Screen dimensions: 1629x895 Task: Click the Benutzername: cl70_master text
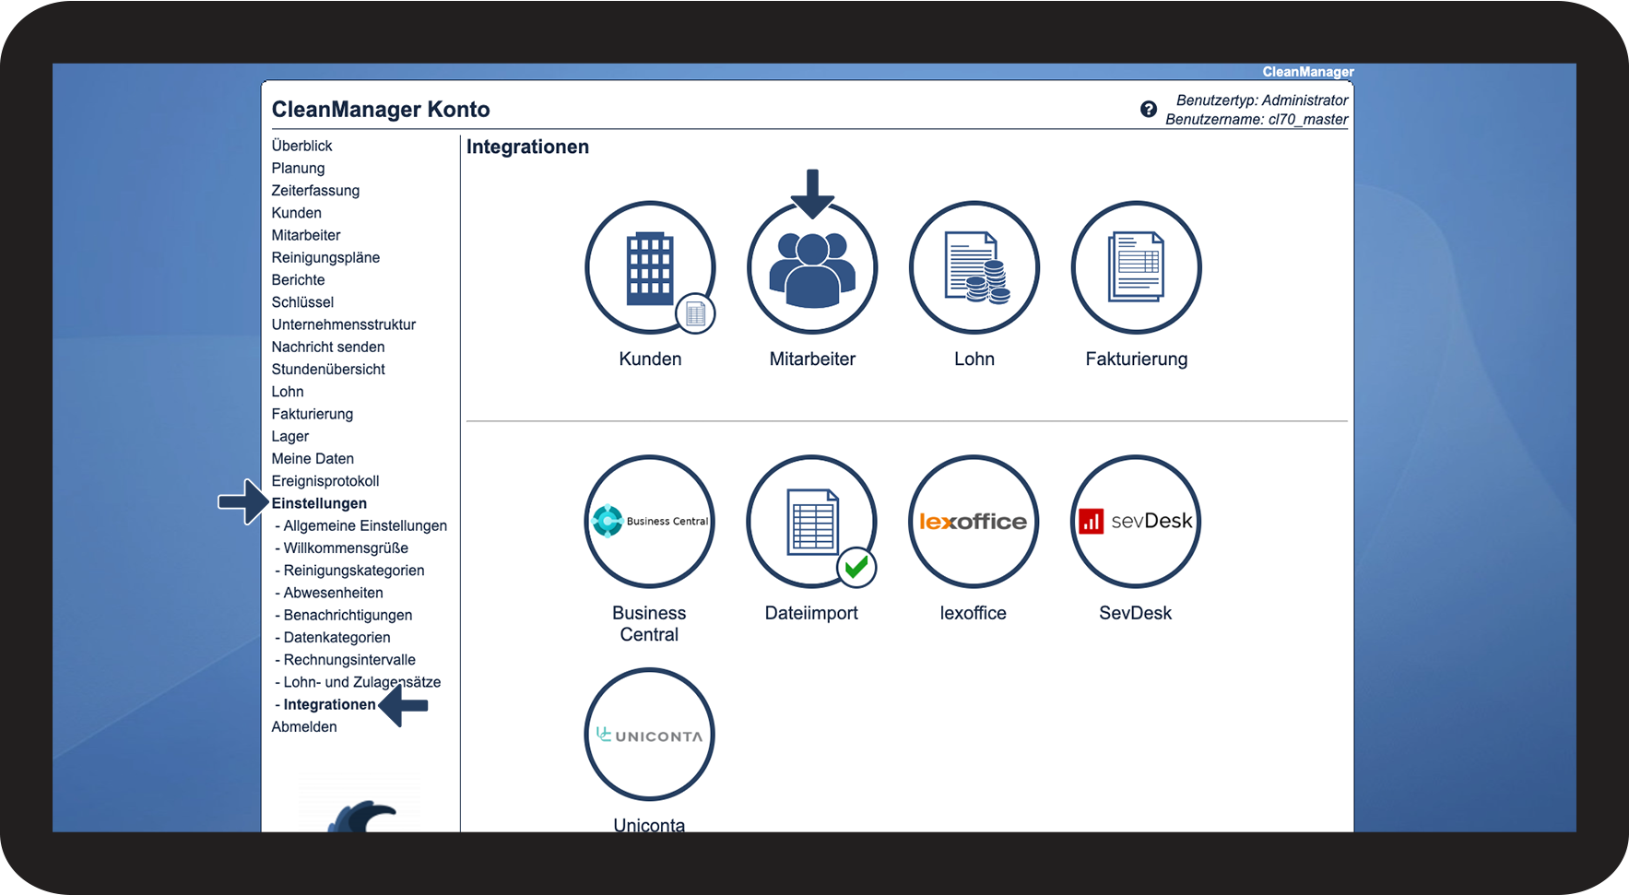click(x=1257, y=120)
